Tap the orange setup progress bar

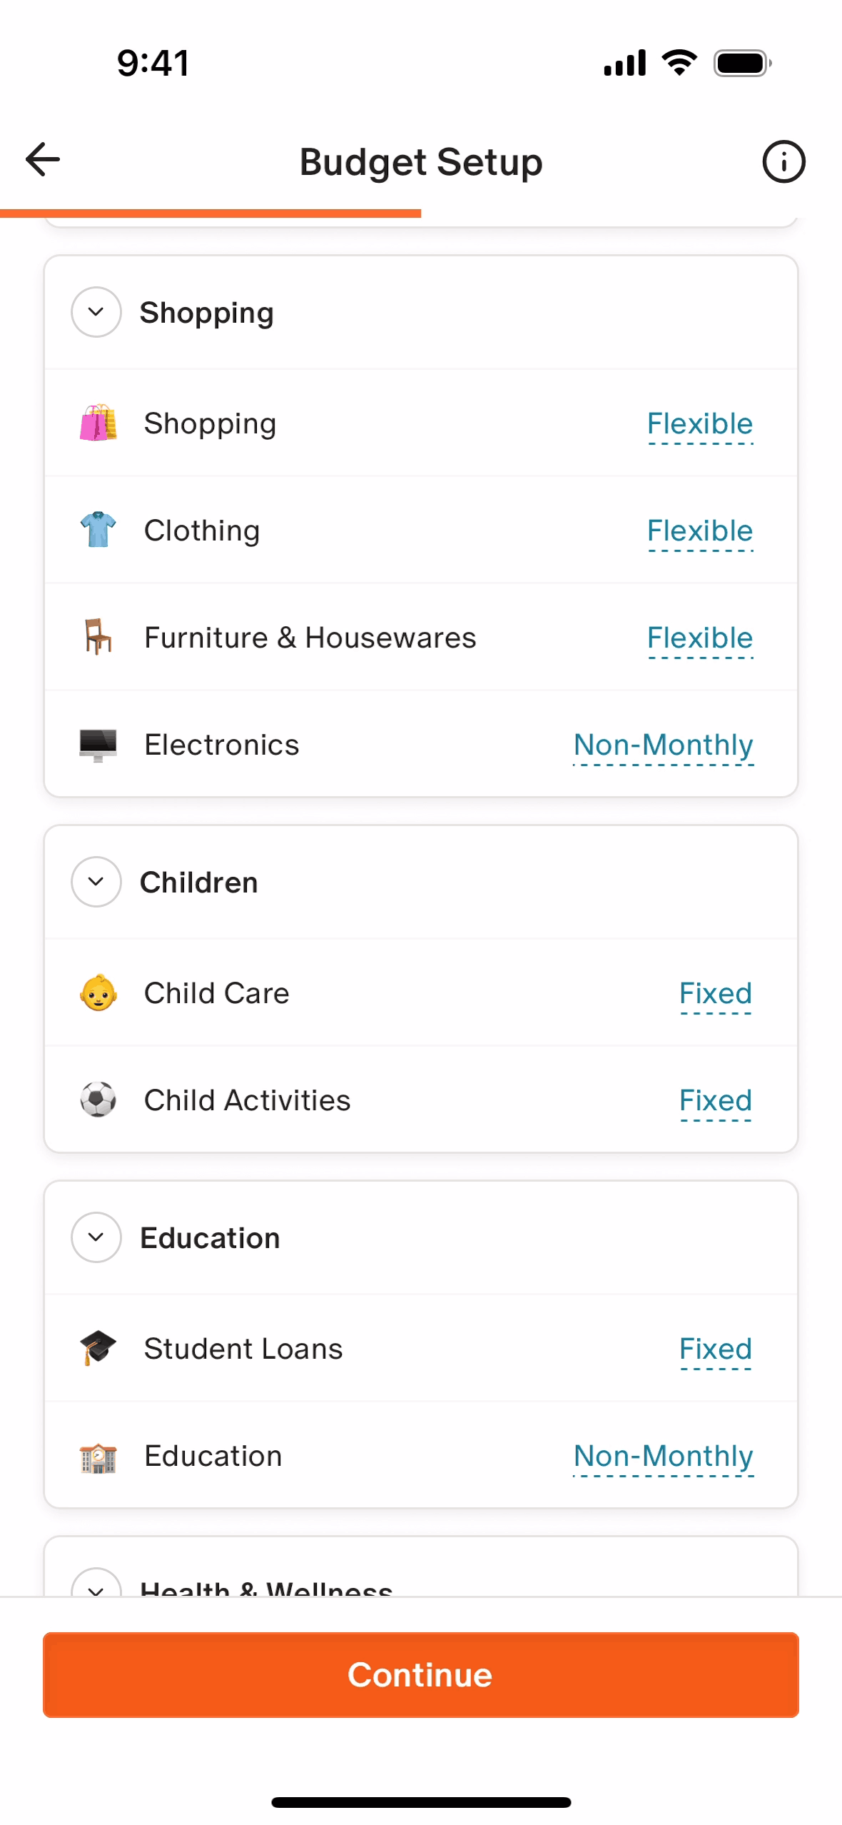(210, 213)
